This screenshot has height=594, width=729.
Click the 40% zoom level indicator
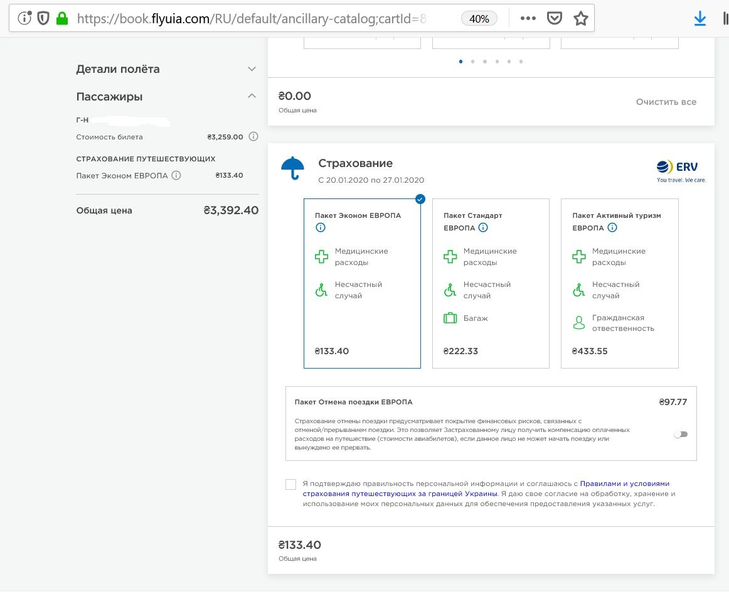tap(479, 19)
